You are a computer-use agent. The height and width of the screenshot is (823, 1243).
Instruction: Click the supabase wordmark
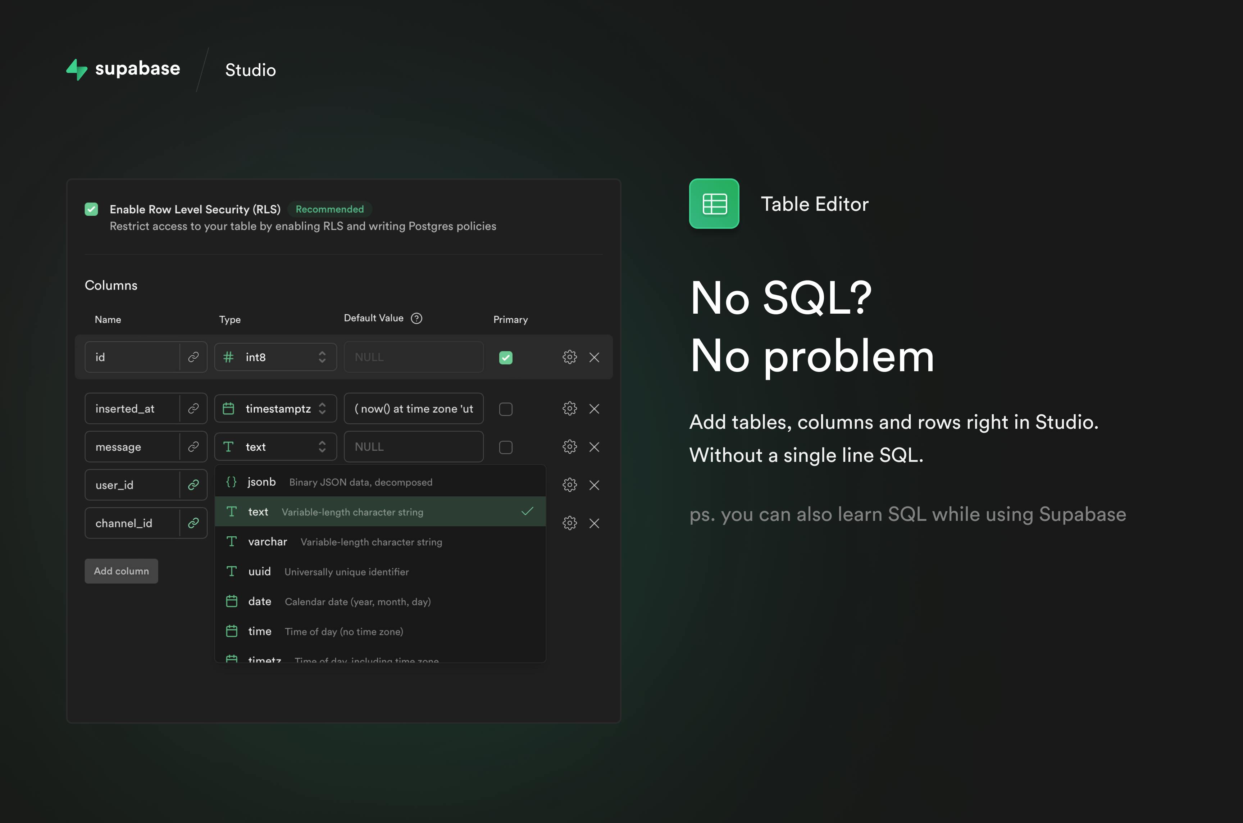[x=137, y=69]
